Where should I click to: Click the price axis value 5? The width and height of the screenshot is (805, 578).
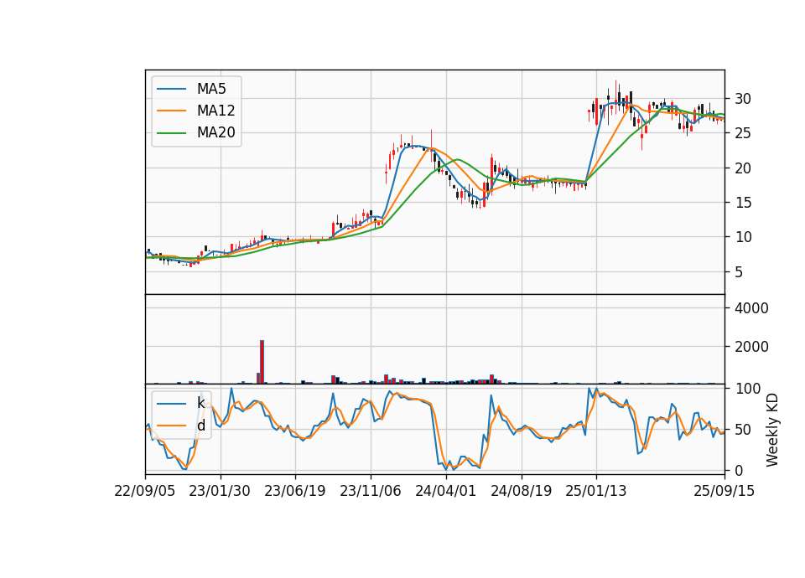tap(739, 271)
